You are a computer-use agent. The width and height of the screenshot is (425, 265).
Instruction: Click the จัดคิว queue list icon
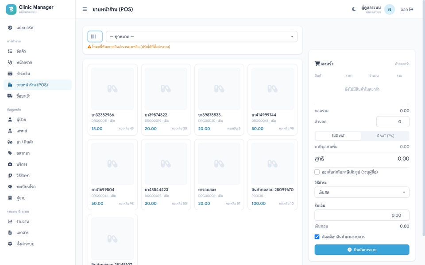pyautogui.click(x=10, y=51)
